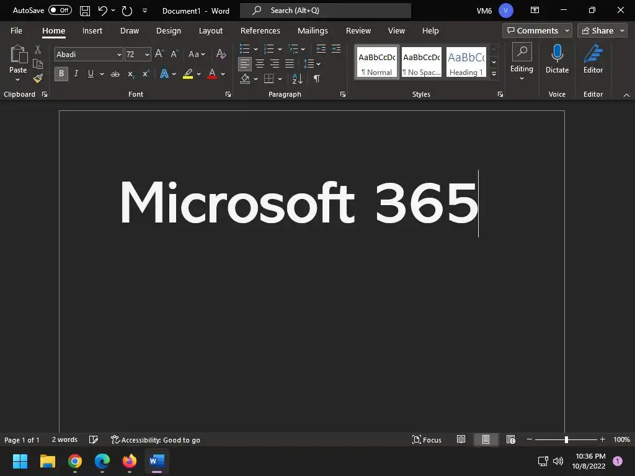Apply strikethrough to text
The height and width of the screenshot is (476, 635).
115,74
